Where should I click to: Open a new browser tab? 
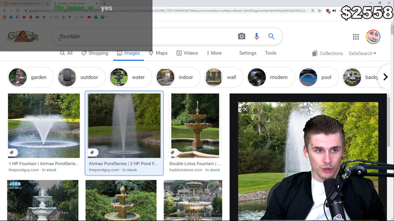coord(104,4)
